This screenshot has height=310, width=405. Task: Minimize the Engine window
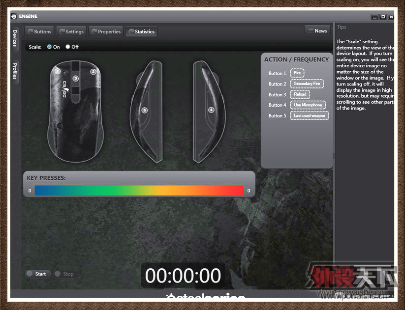[x=374, y=17]
